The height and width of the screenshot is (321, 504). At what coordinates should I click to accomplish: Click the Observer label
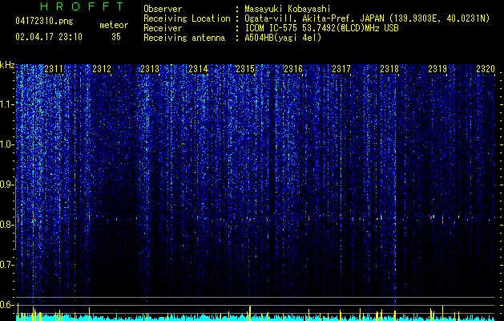163,9
